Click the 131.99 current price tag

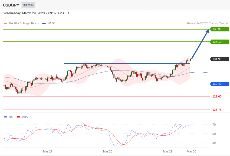(x=220, y=59)
